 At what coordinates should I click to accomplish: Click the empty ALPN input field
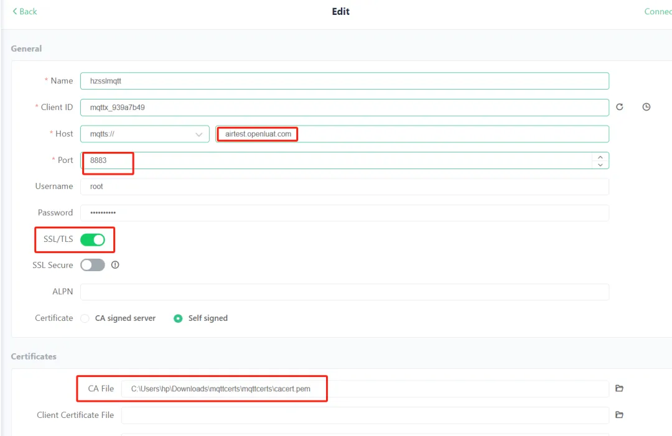(345, 292)
